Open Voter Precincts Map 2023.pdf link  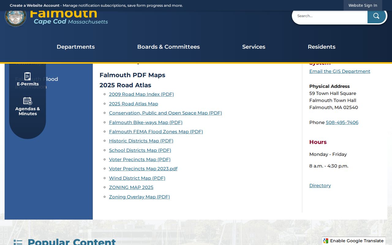click(143, 169)
